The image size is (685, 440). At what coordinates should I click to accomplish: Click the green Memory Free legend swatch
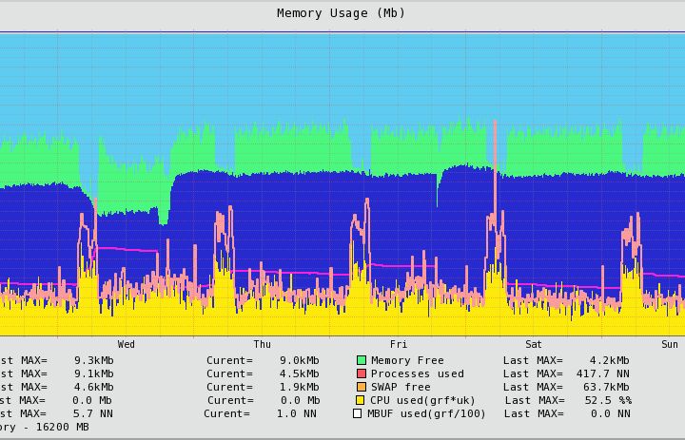click(362, 360)
